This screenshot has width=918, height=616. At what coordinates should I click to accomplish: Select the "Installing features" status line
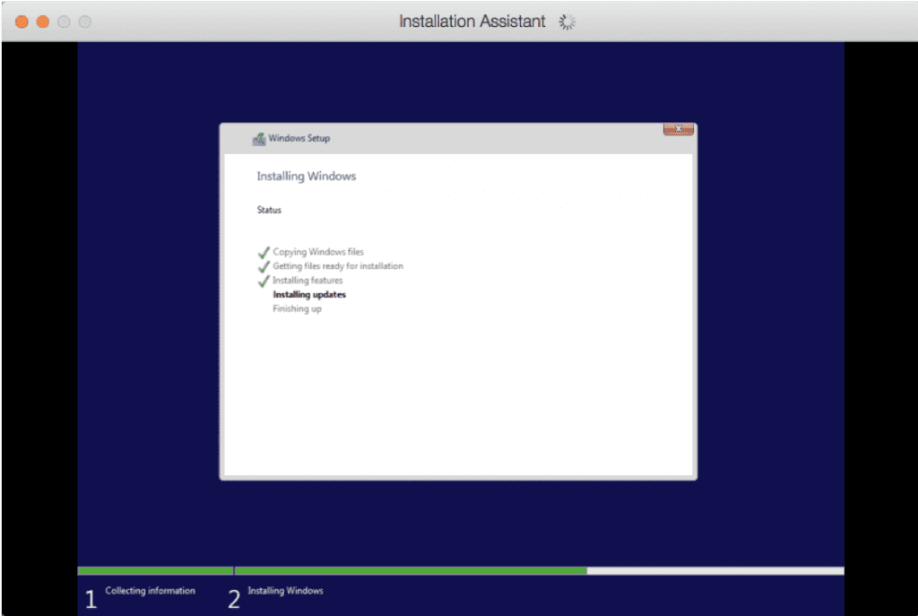click(x=307, y=281)
